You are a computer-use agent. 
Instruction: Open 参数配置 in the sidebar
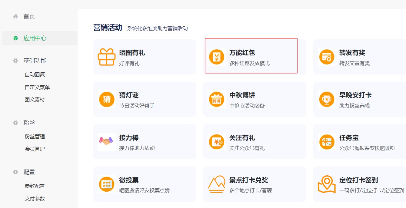click(x=35, y=186)
